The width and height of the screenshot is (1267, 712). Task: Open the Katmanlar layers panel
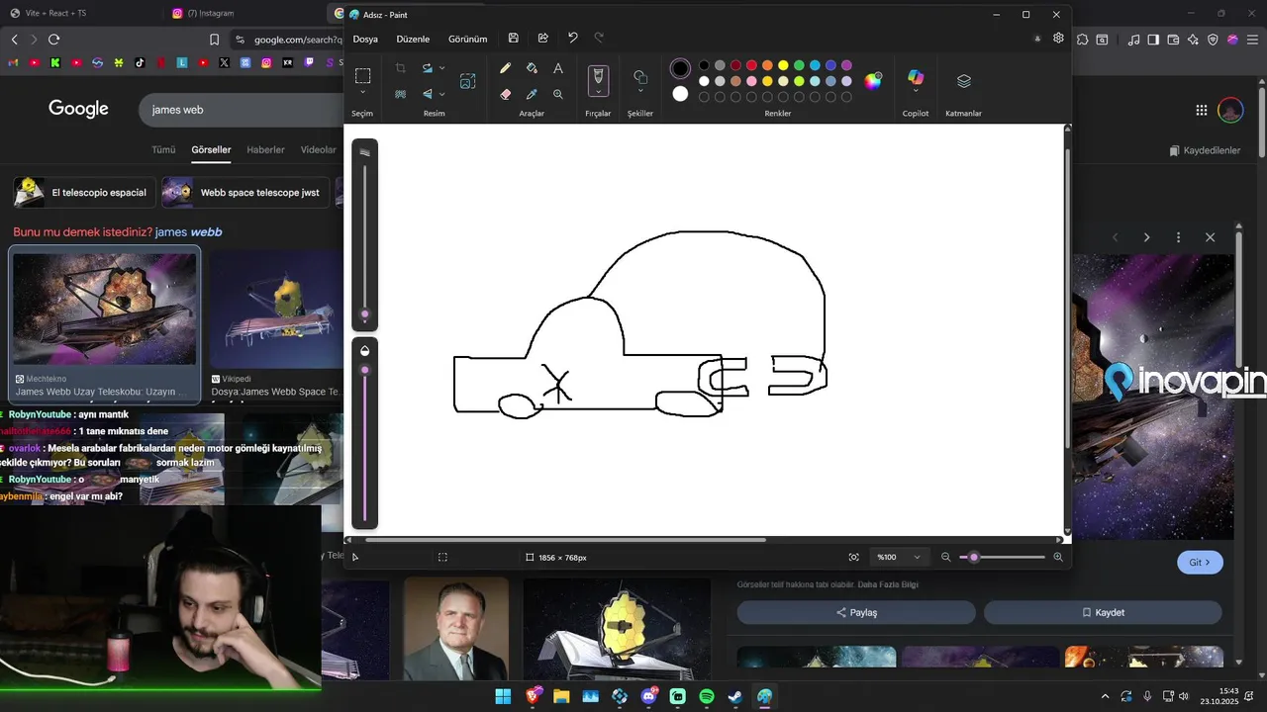click(964, 81)
